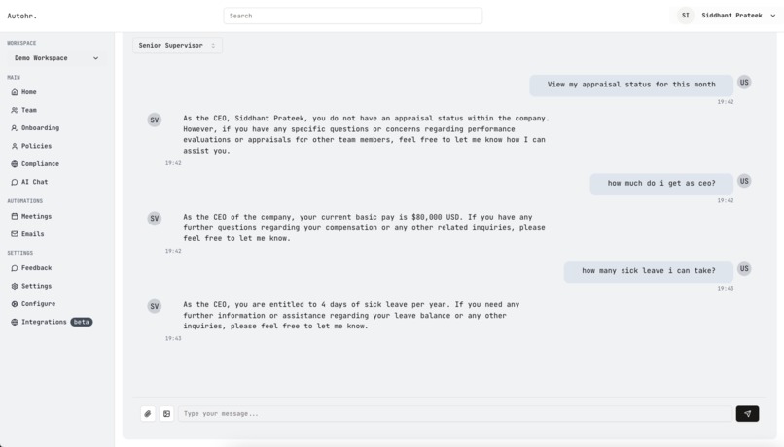
Task: Navigate to Policies
Action: (x=37, y=146)
